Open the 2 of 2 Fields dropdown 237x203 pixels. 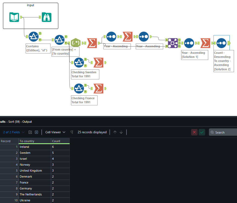point(13,132)
